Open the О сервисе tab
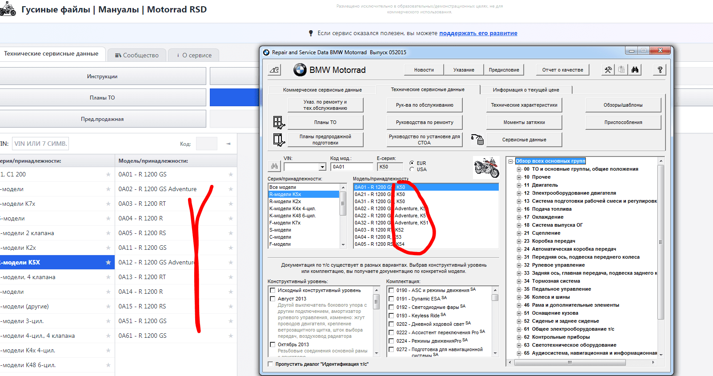Screen dimensions: 713x376 pos(194,55)
